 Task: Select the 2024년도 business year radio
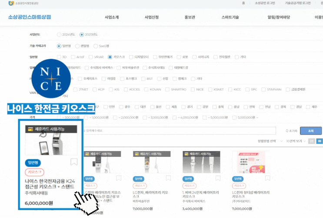pyautogui.click(x=59, y=35)
